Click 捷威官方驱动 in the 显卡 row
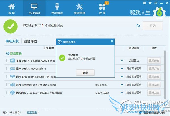 pyautogui.click(x=134, y=69)
